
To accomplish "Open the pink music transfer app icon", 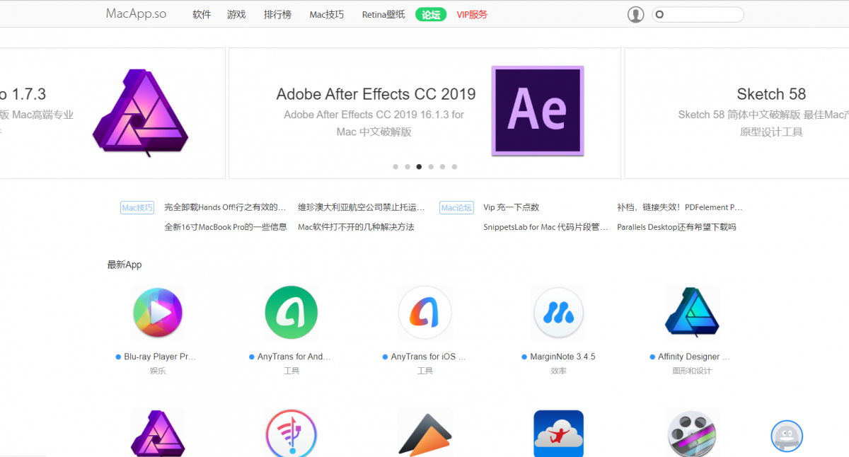I will tap(291, 433).
